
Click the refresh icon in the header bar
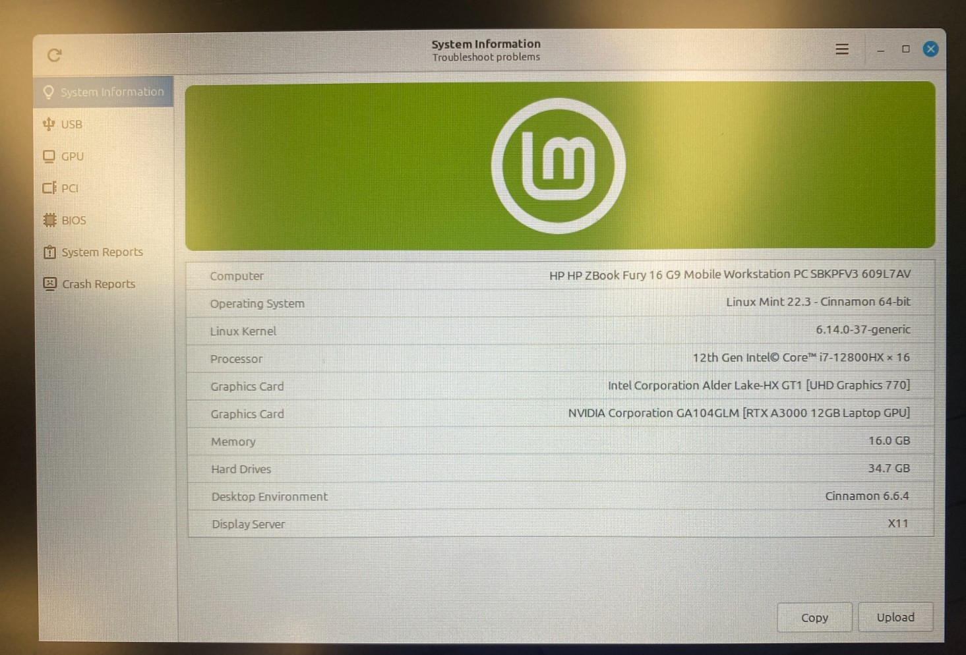55,55
